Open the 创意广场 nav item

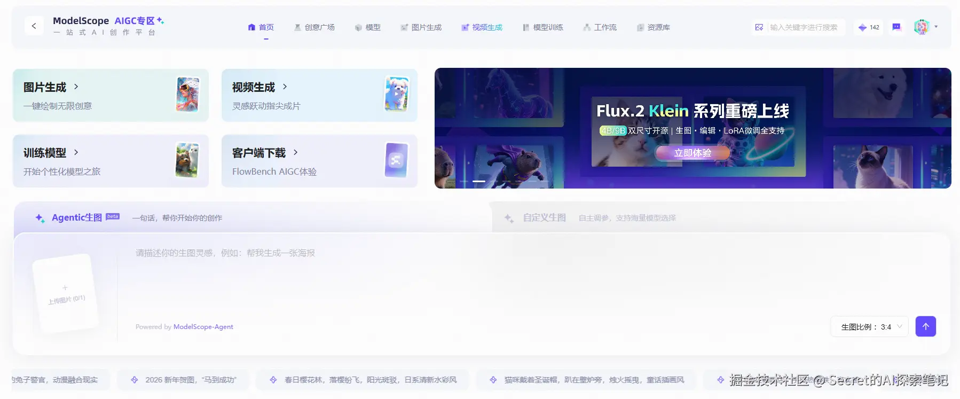314,27
